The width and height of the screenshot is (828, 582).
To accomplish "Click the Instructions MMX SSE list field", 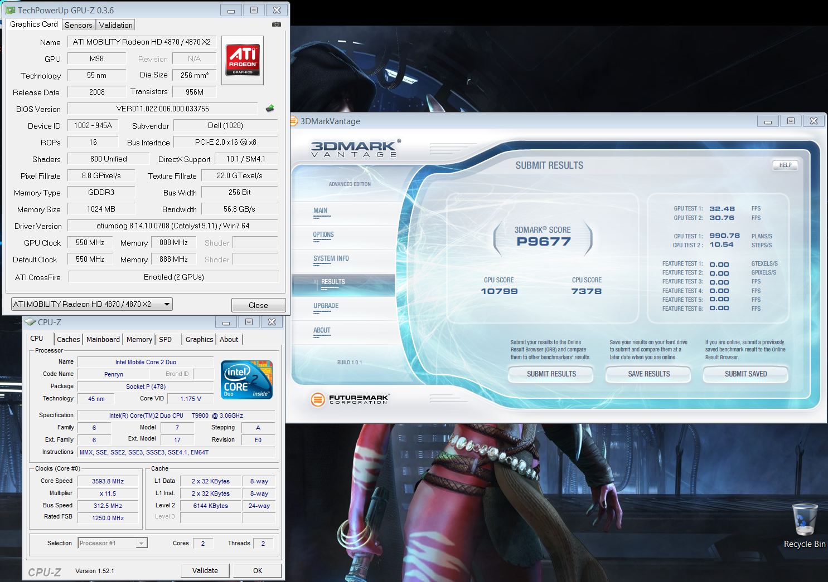I will (176, 452).
